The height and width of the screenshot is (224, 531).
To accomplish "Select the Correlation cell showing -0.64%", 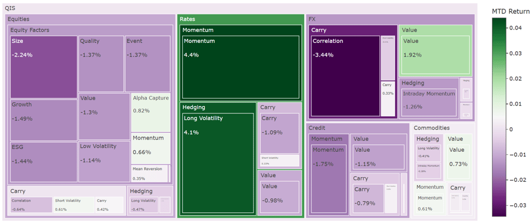I will 31,205.
